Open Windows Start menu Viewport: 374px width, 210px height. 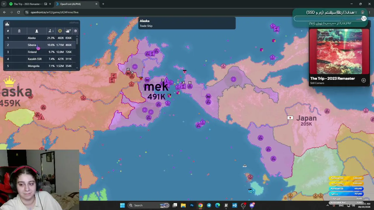pyautogui.click(x=122, y=205)
